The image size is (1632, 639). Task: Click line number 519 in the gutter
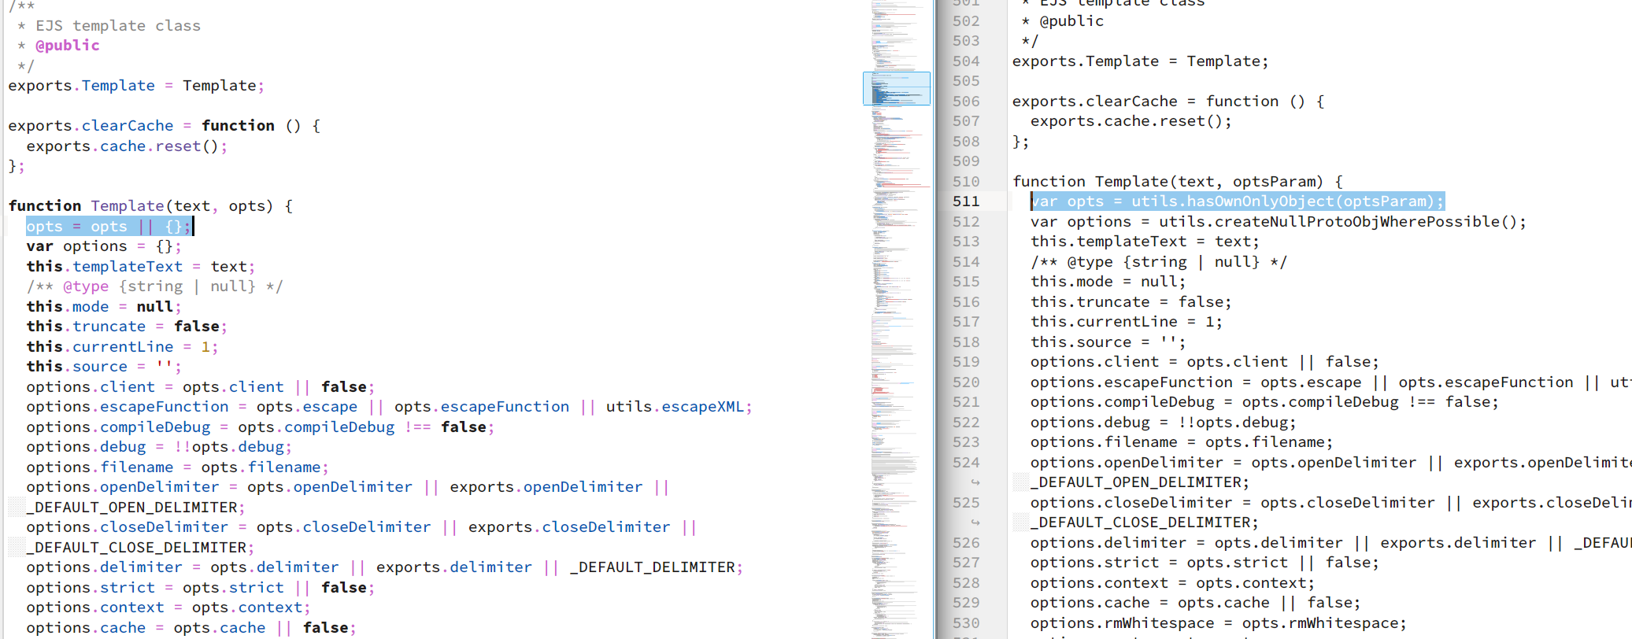click(966, 362)
